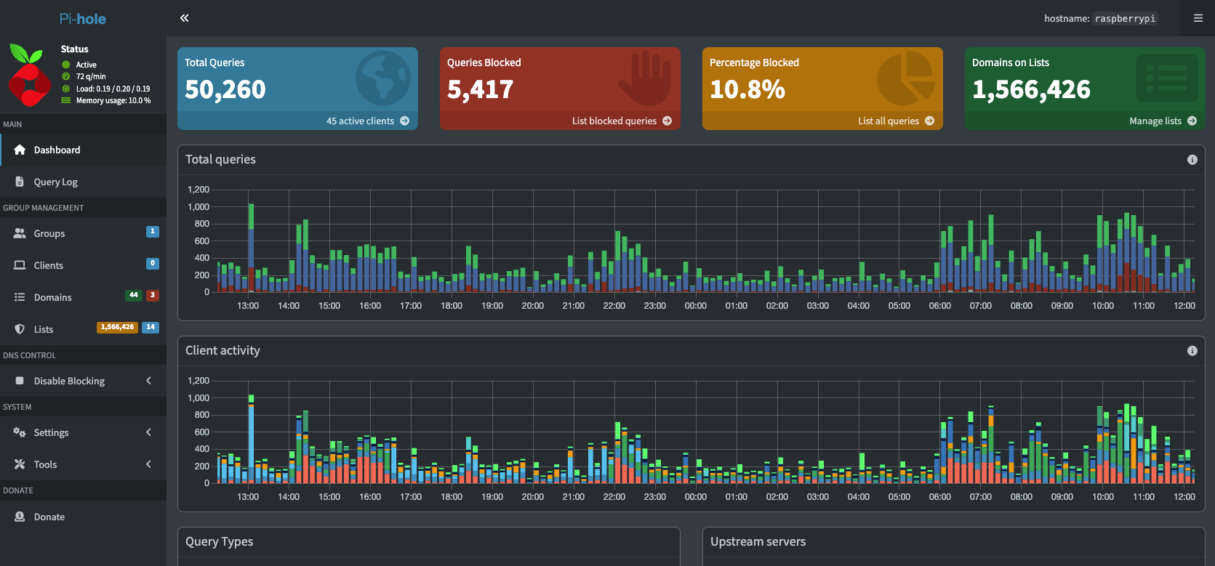
Task: Expand the Tools submenu chevron
Action: click(x=148, y=464)
